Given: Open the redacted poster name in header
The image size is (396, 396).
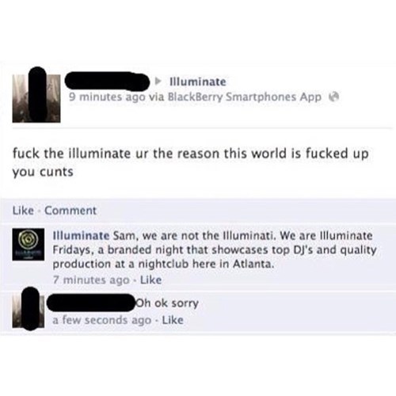Looking at the screenshot, I should pos(107,80).
